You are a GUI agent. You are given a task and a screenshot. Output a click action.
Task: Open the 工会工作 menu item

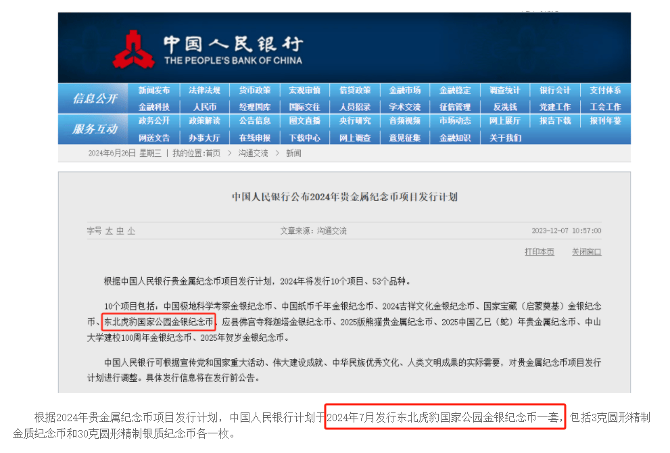coord(606,107)
